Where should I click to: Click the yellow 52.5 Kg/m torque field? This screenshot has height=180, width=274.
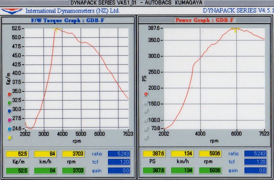pos(17,154)
